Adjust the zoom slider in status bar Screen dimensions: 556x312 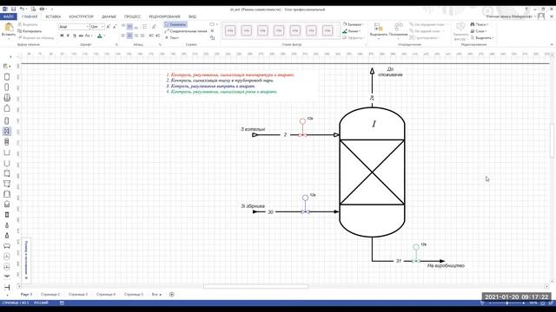tap(507, 303)
